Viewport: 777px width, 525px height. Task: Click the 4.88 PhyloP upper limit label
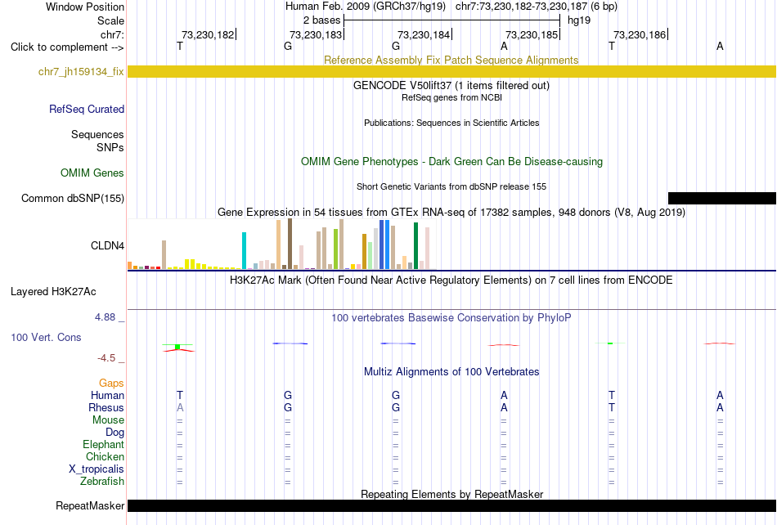tap(105, 317)
